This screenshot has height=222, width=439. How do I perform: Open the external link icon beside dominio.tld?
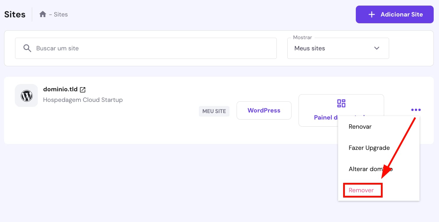click(x=83, y=90)
